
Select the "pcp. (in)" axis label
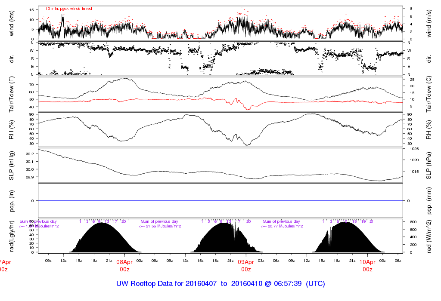[x=12, y=200]
